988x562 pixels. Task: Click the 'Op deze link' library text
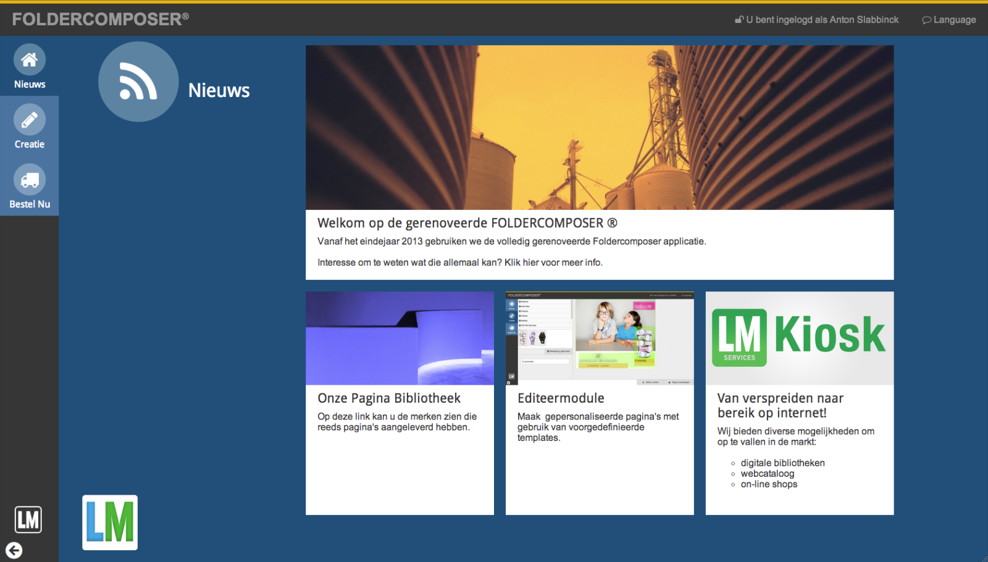coord(397,422)
